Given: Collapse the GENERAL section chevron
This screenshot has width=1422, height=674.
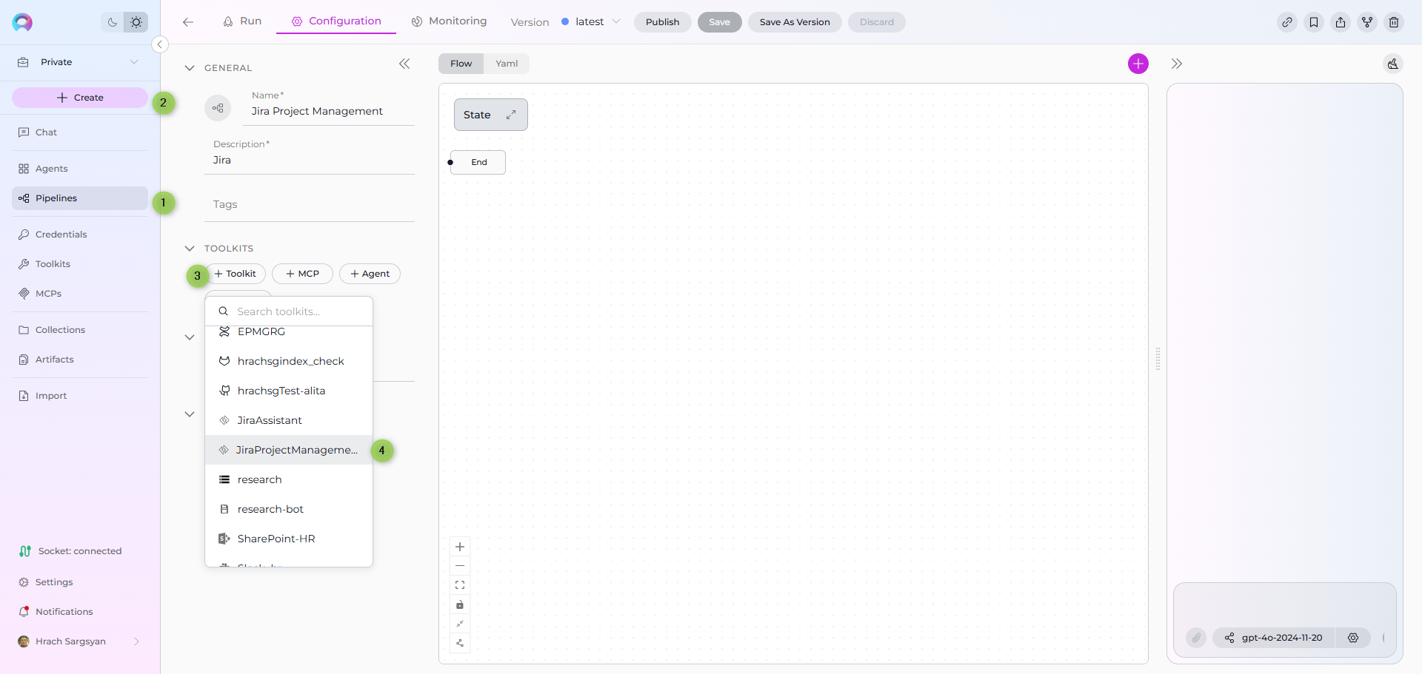Looking at the screenshot, I should (190, 68).
